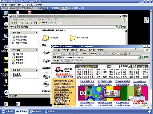Open the explorer address bar dropdown arrow
Screen dimensions: 153x114
coord(116,27)
